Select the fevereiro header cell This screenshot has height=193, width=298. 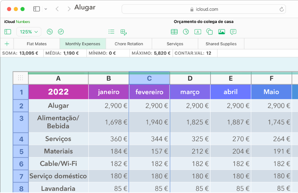[149, 92]
